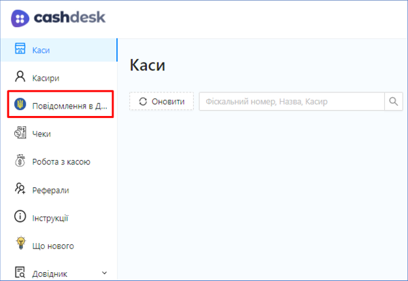
Task: Click the info circle icon for Інструкції
Action: (x=20, y=218)
